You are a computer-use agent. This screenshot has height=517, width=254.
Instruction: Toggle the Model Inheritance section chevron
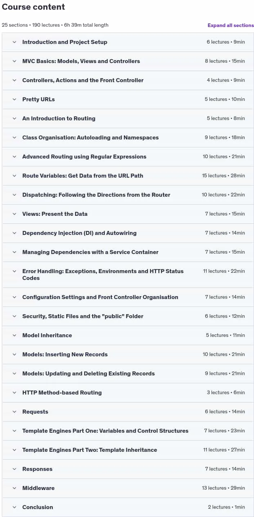point(14,335)
